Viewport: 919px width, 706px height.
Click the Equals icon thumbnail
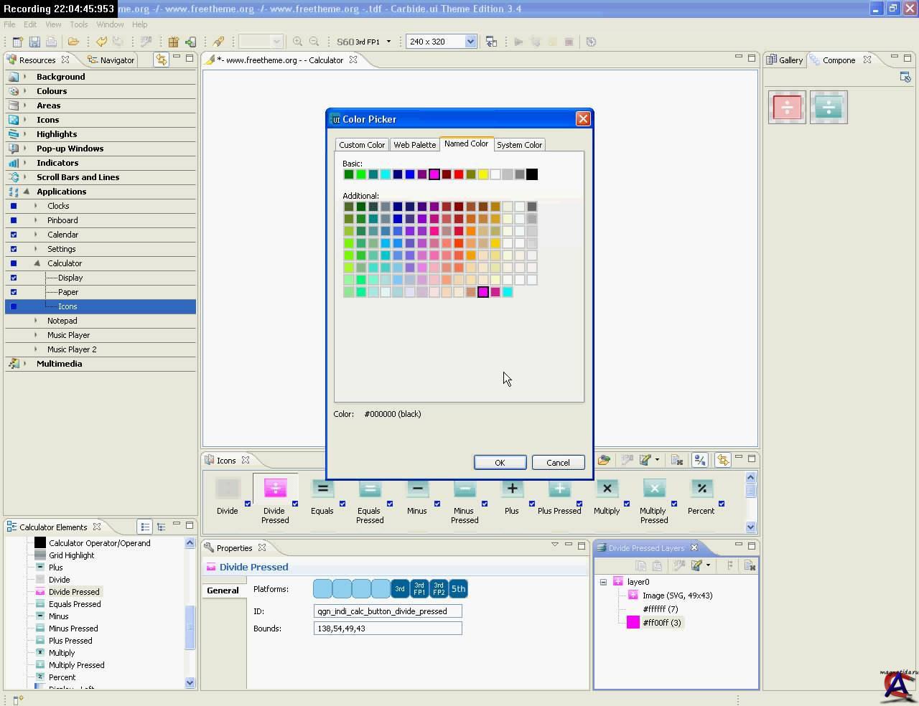pos(322,489)
